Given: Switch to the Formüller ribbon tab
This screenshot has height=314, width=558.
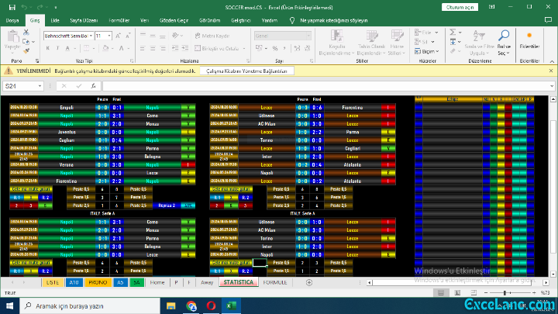Looking at the screenshot, I should 119,20.
